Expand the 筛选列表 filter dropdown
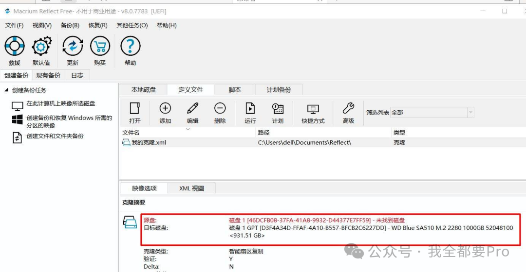 470,113
